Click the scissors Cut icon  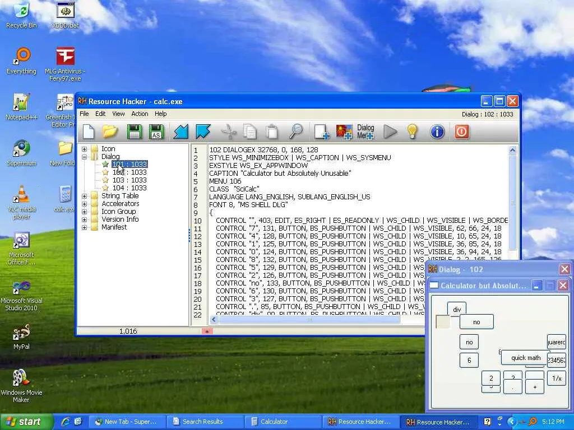pos(229,132)
